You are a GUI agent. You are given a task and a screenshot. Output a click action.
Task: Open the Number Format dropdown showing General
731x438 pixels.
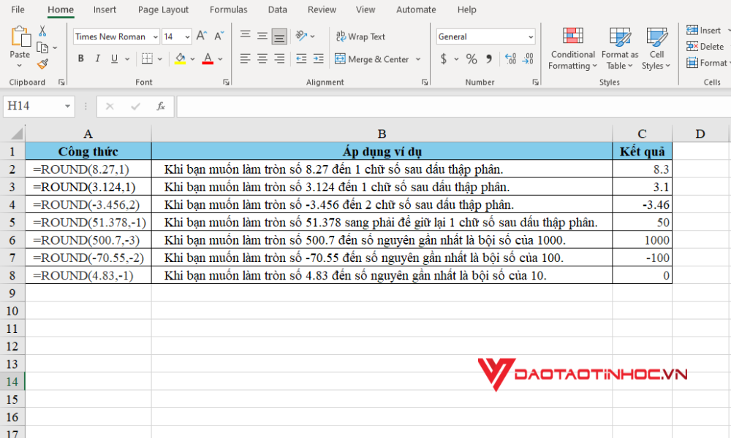[485, 36]
